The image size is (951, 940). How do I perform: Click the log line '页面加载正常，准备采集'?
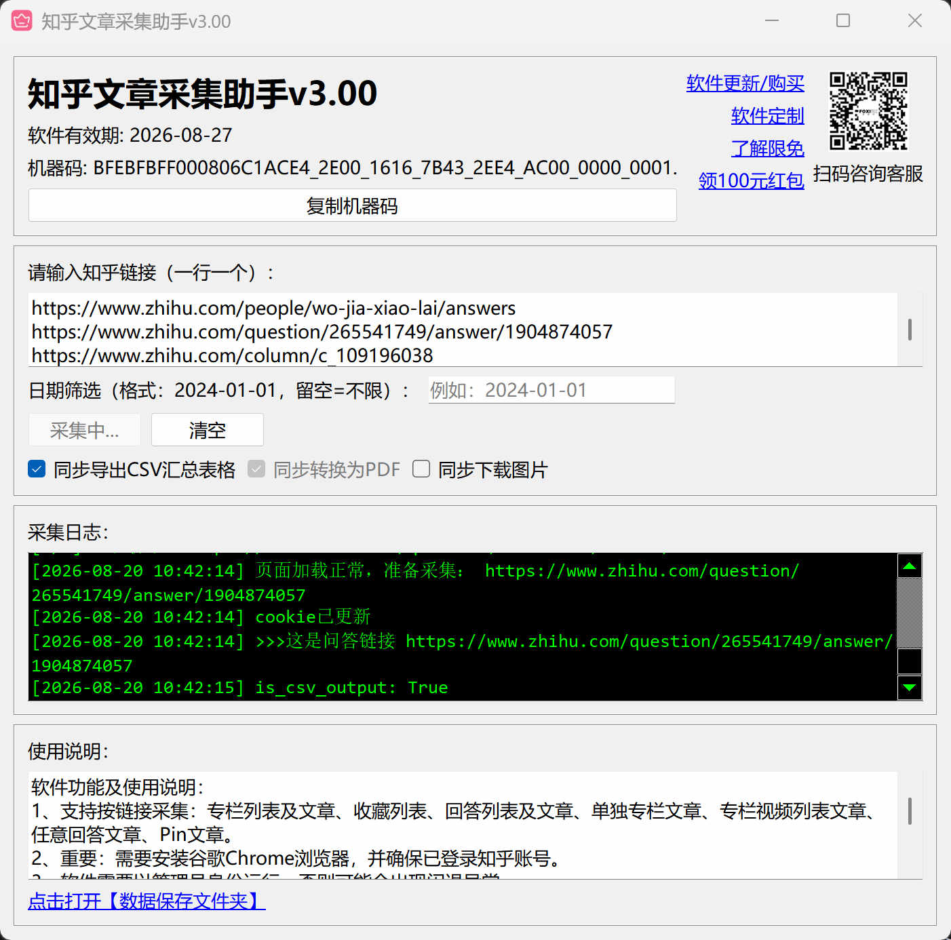415,583
